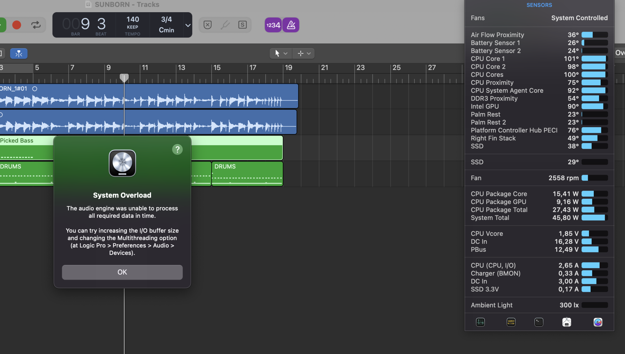
Task: Open Terminal icon in sensors panel
Action: pyautogui.click(x=539, y=322)
